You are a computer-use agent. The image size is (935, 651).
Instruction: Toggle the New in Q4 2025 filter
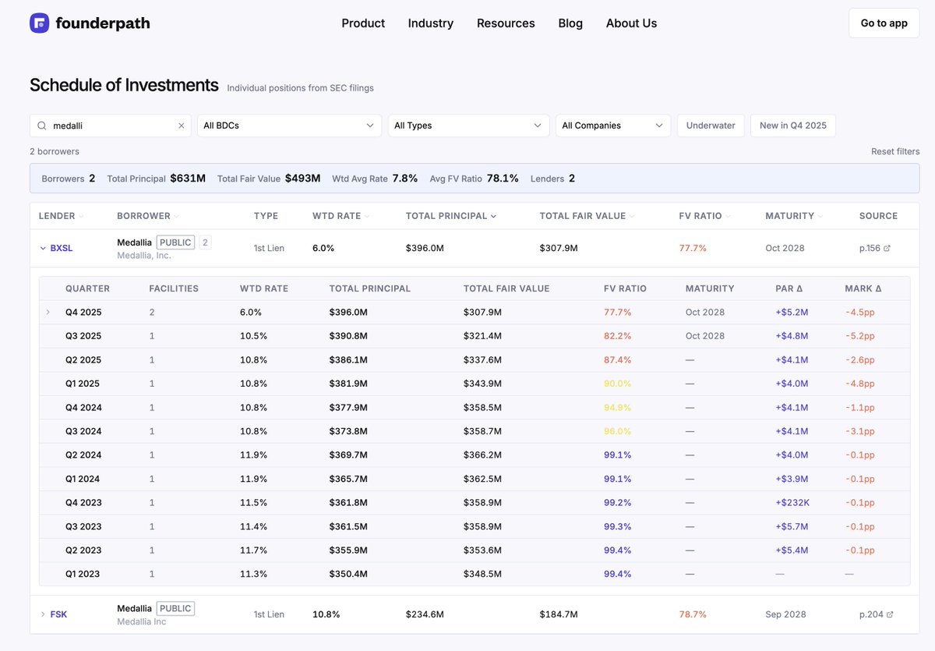[793, 126]
